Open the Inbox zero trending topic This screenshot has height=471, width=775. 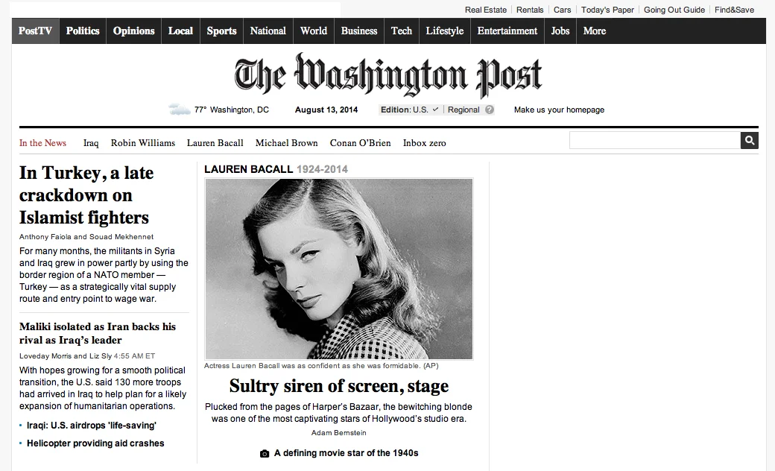425,143
